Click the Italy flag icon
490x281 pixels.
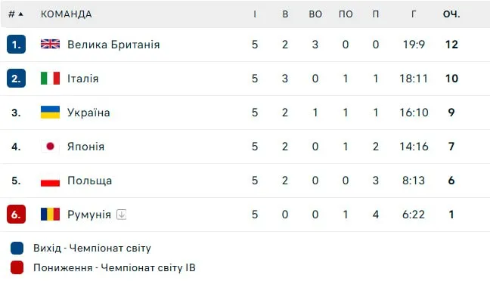pos(51,79)
